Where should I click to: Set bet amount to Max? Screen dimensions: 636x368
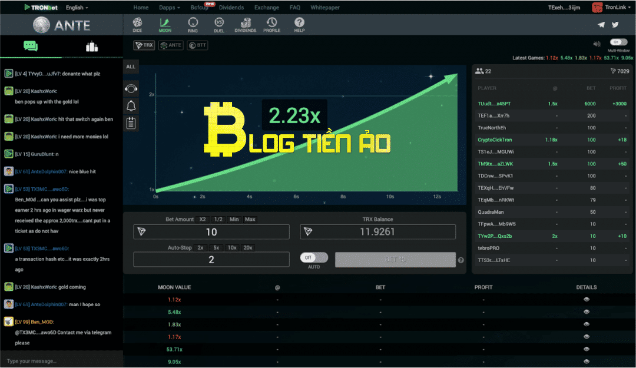pos(250,219)
